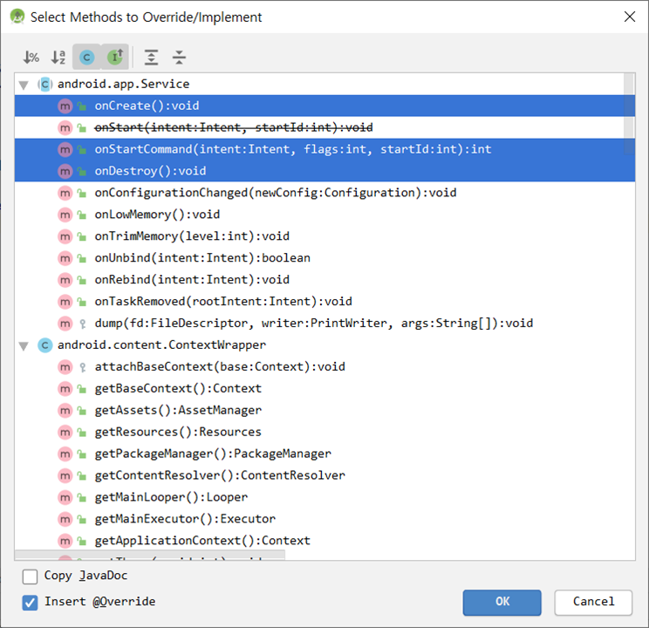The width and height of the screenshot is (649, 628).
Task: Select getAssets():AssetManager method
Action: tap(324, 410)
